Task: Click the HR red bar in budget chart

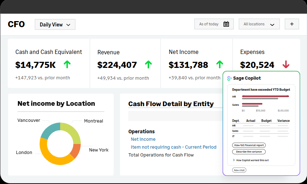Action: point(265,96)
